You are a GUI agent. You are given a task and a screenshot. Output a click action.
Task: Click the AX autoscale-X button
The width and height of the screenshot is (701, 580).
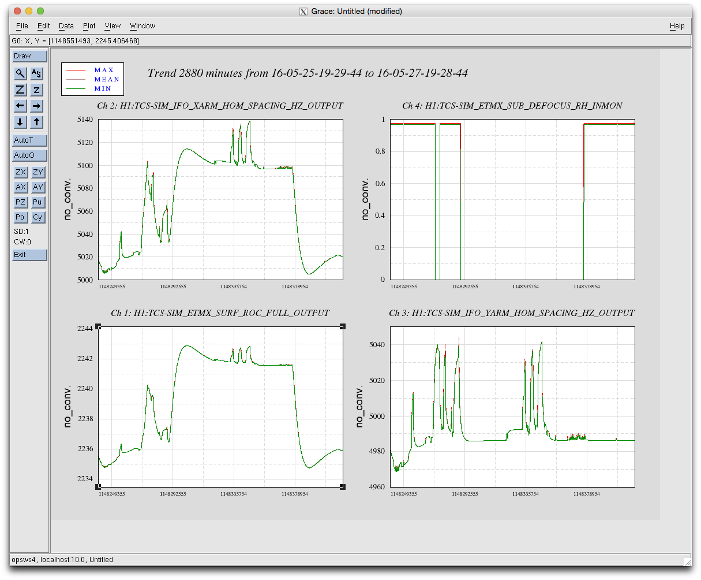pos(21,187)
